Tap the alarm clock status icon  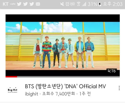coord(67,4)
